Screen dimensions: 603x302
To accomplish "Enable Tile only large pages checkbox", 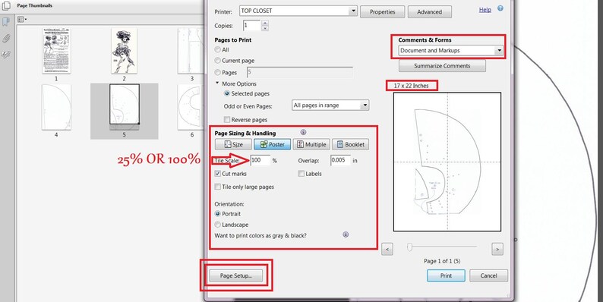I will [x=218, y=187].
